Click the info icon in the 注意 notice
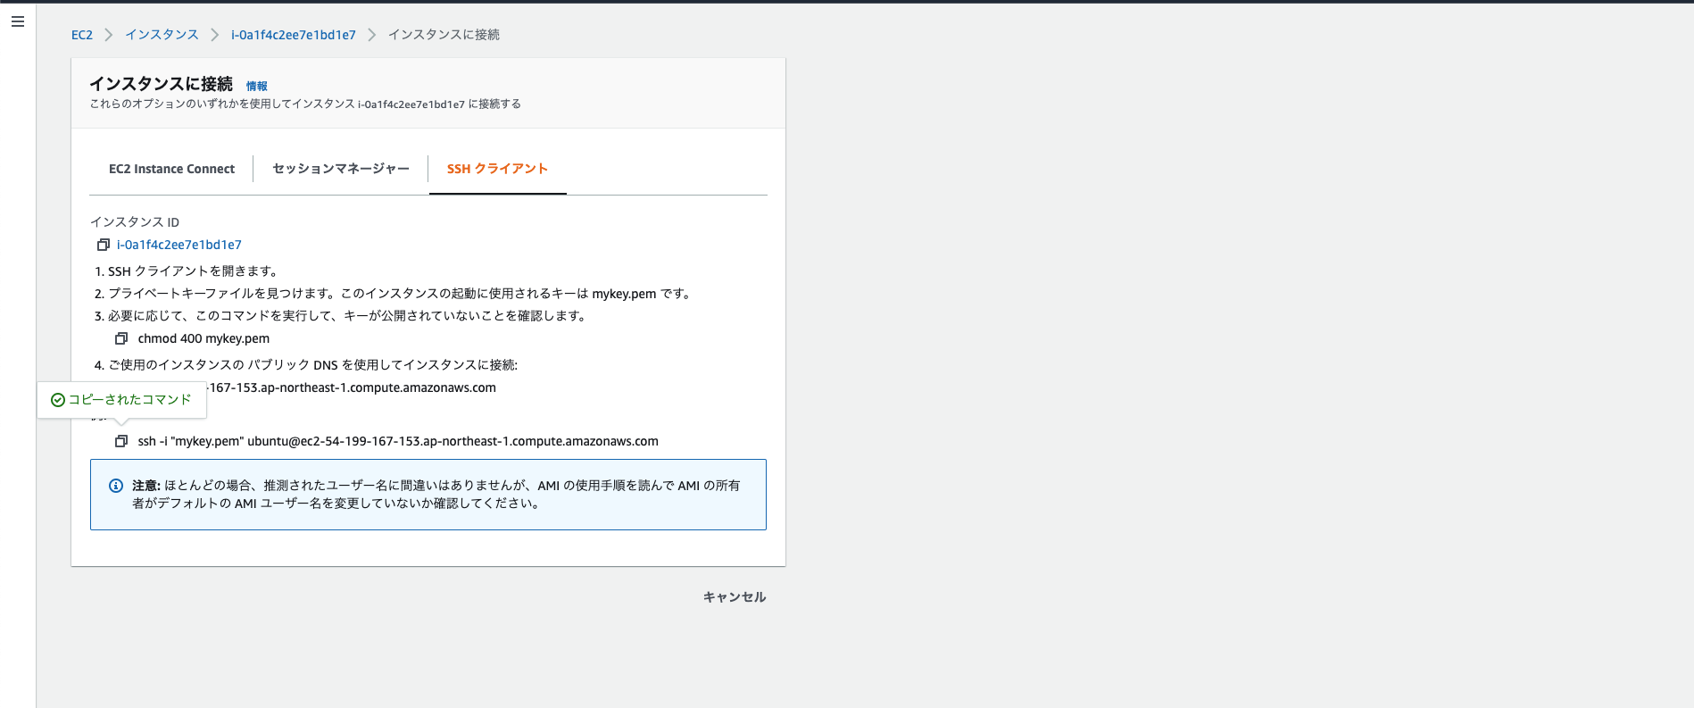The image size is (1694, 708). (x=116, y=486)
